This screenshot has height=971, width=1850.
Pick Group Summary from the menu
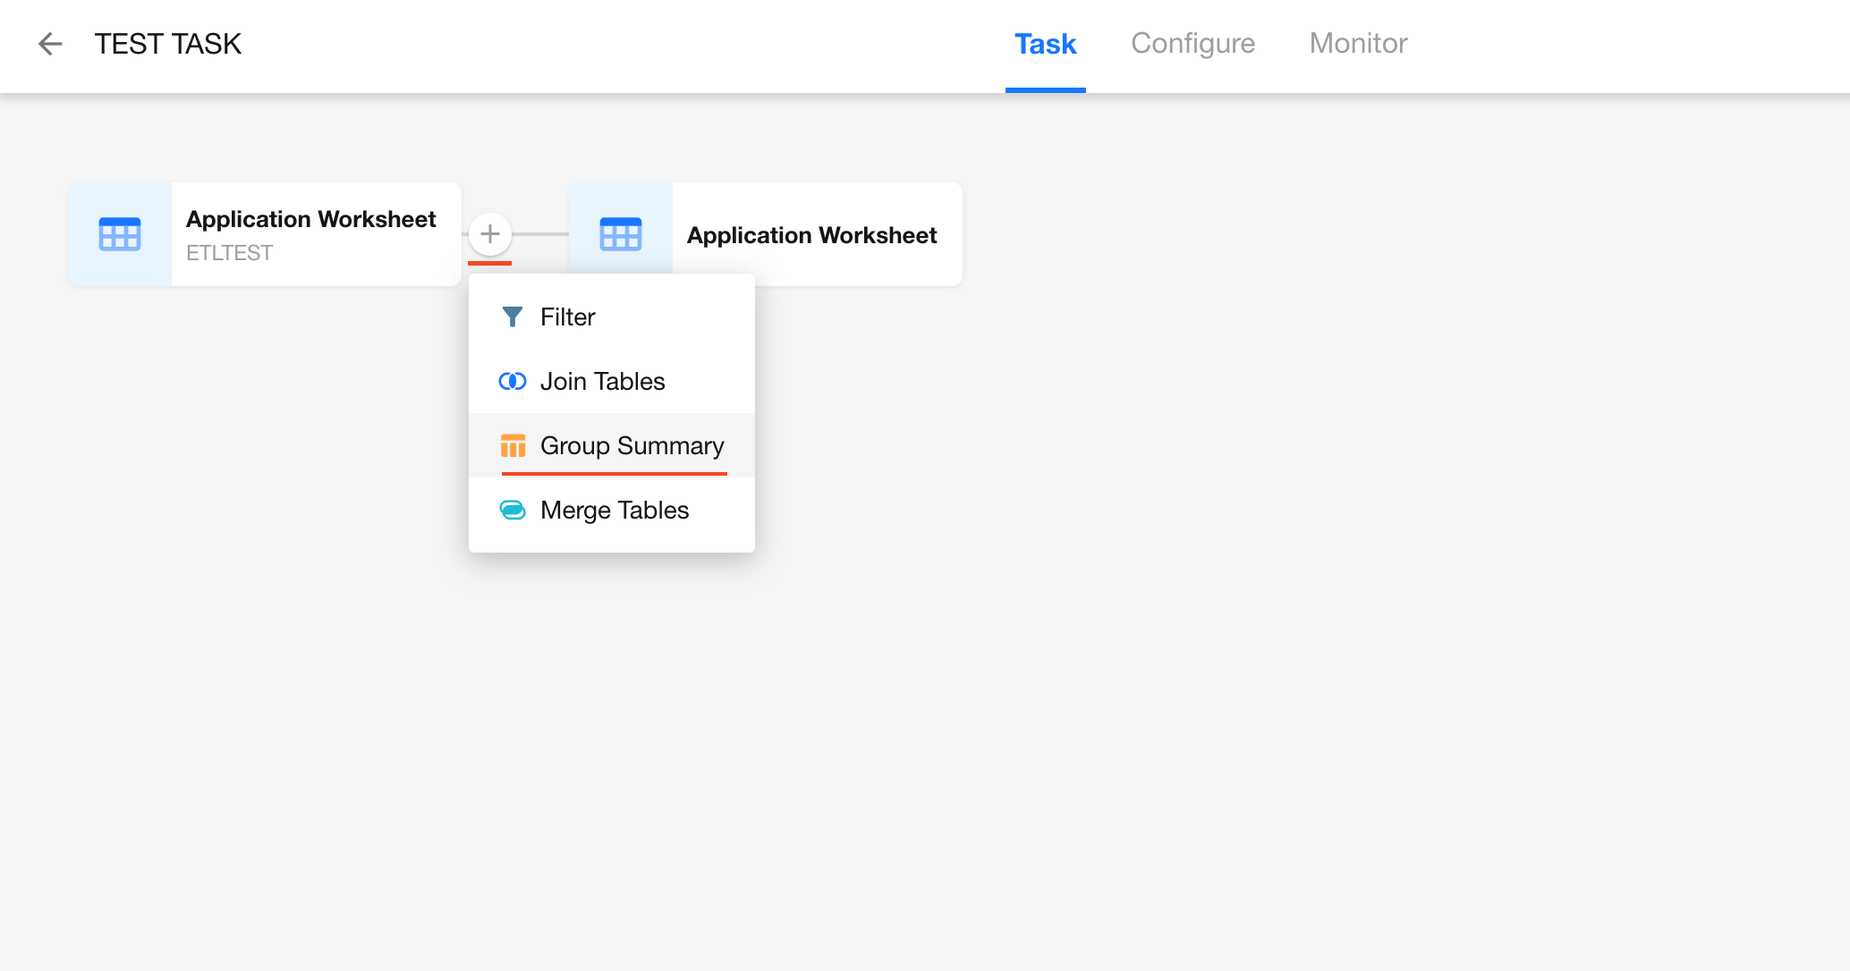[632, 445]
